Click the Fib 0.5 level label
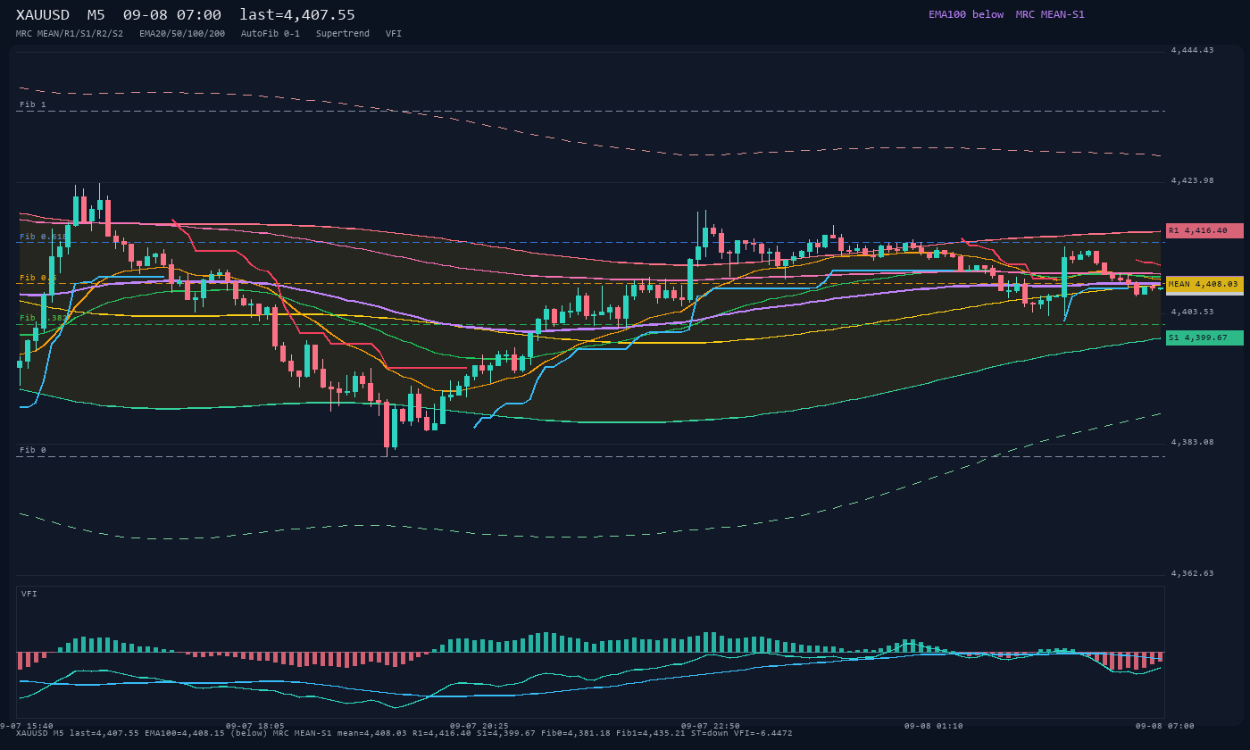Screen dimensions: 1250x750 click(37, 278)
